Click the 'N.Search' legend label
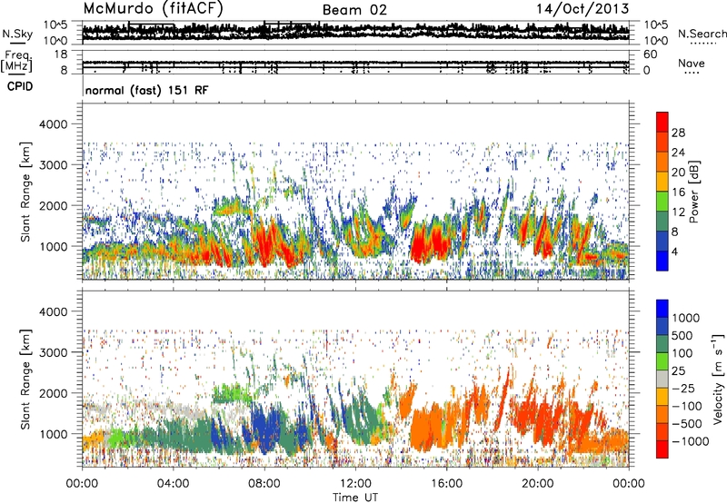727x503 pixels. click(702, 34)
